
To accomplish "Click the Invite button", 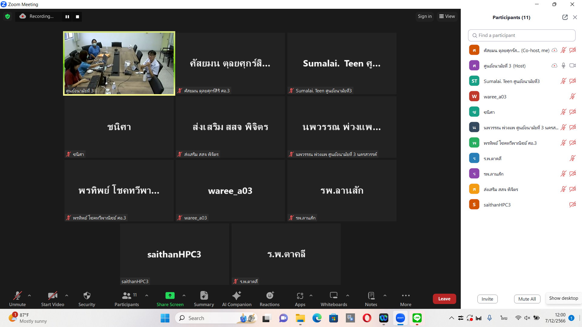I will click(487, 299).
